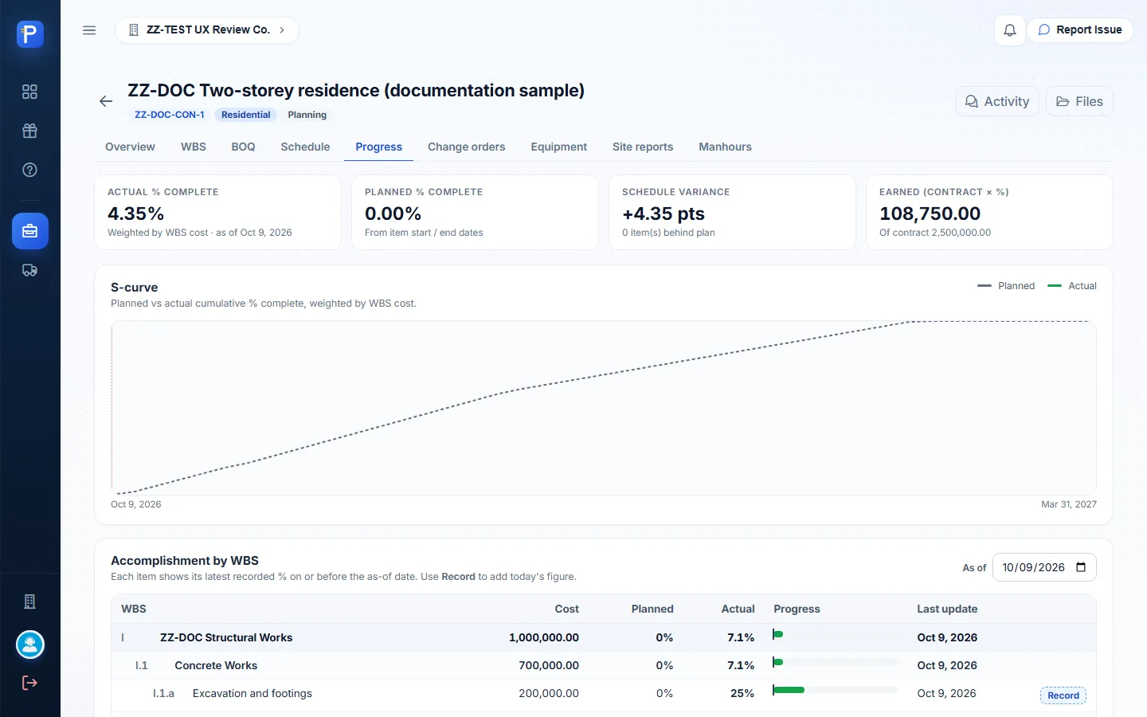Click the Schedule Variance value +4.35 pts
Image resolution: width=1147 pixels, height=717 pixels.
(664, 214)
